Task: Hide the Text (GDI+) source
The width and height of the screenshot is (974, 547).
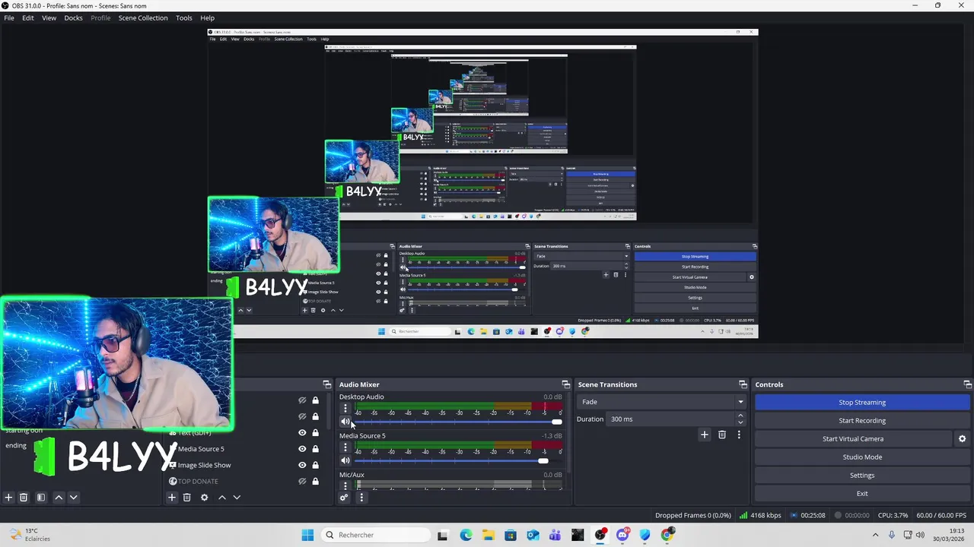Action: click(302, 433)
